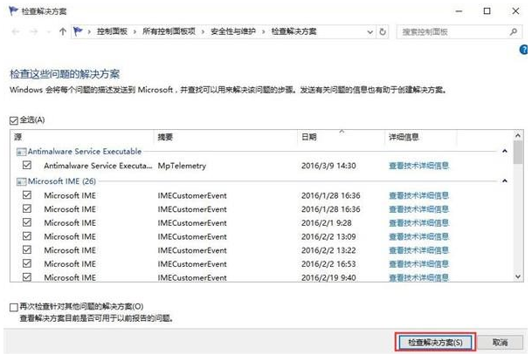Click the Back navigation arrow
Viewport: 532px width, 354px height.
coord(16,32)
